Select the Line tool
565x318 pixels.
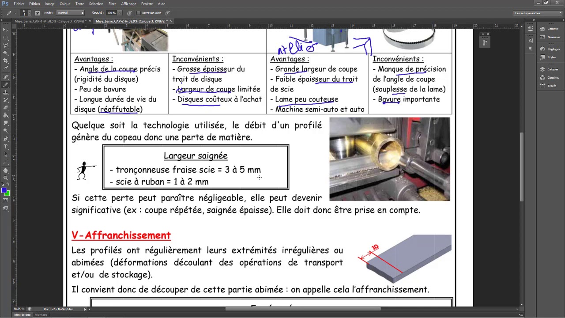coord(6,162)
